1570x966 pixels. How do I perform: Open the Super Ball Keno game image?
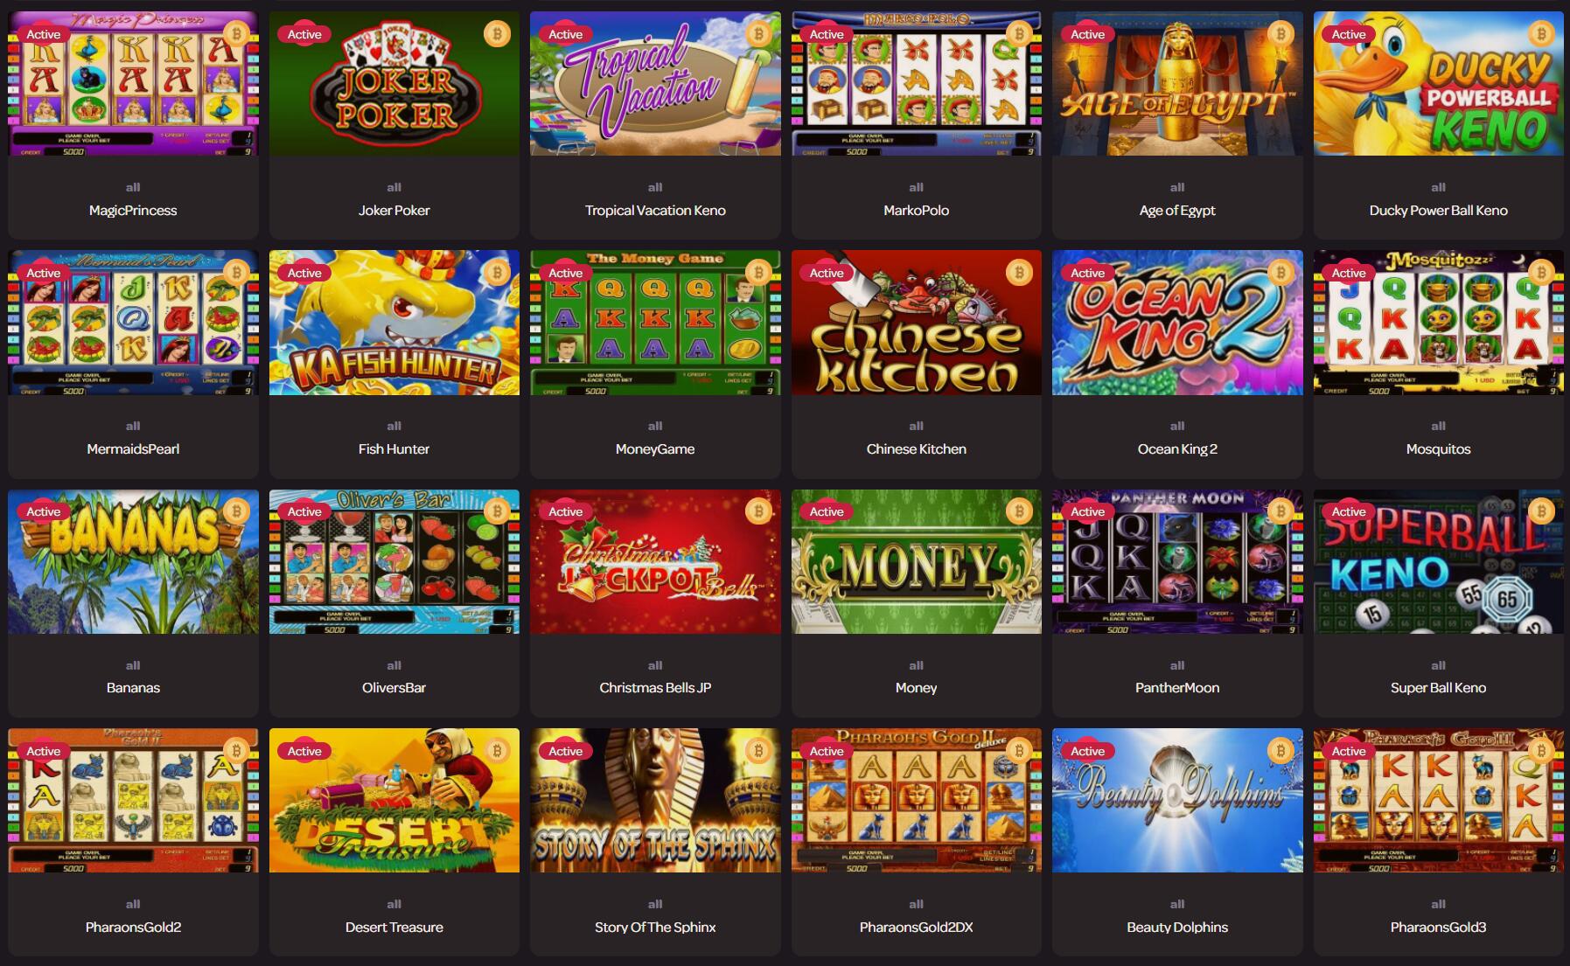click(1438, 561)
